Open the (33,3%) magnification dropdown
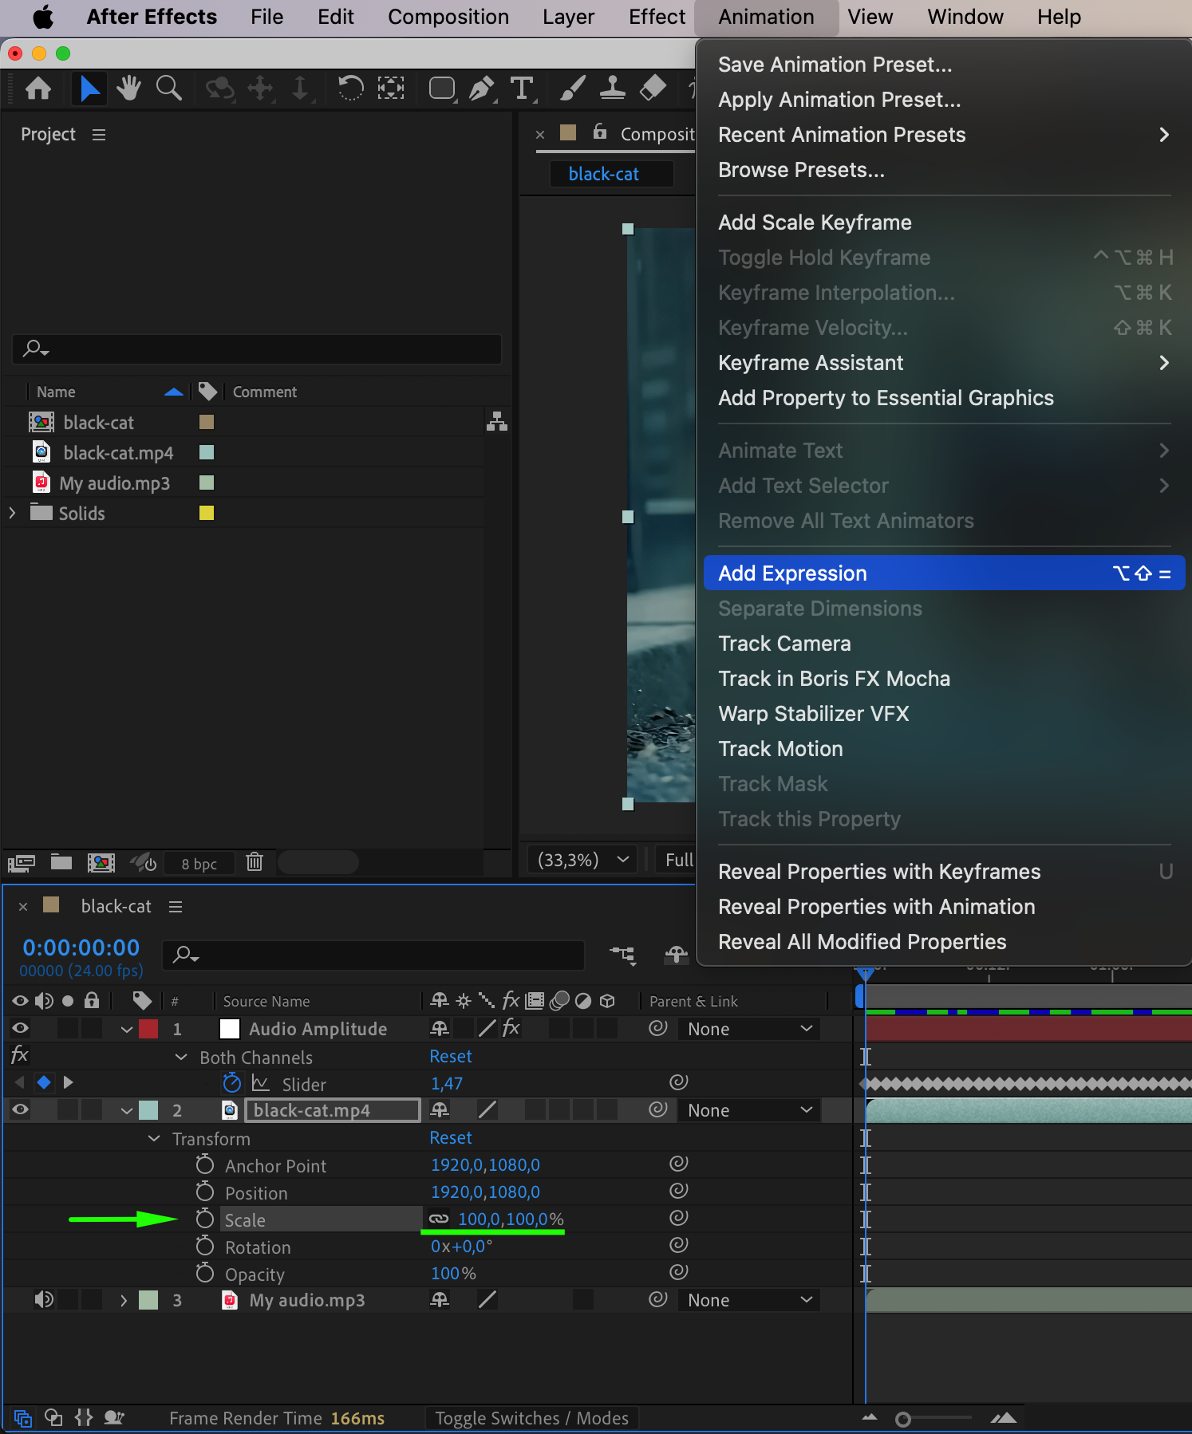 [582, 860]
